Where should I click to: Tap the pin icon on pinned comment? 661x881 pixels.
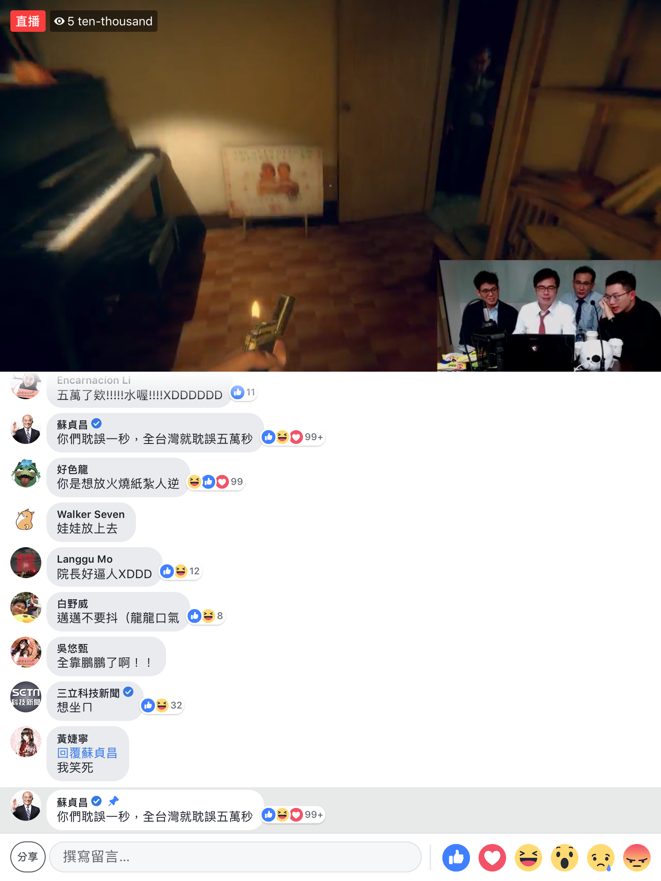(x=114, y=801)
